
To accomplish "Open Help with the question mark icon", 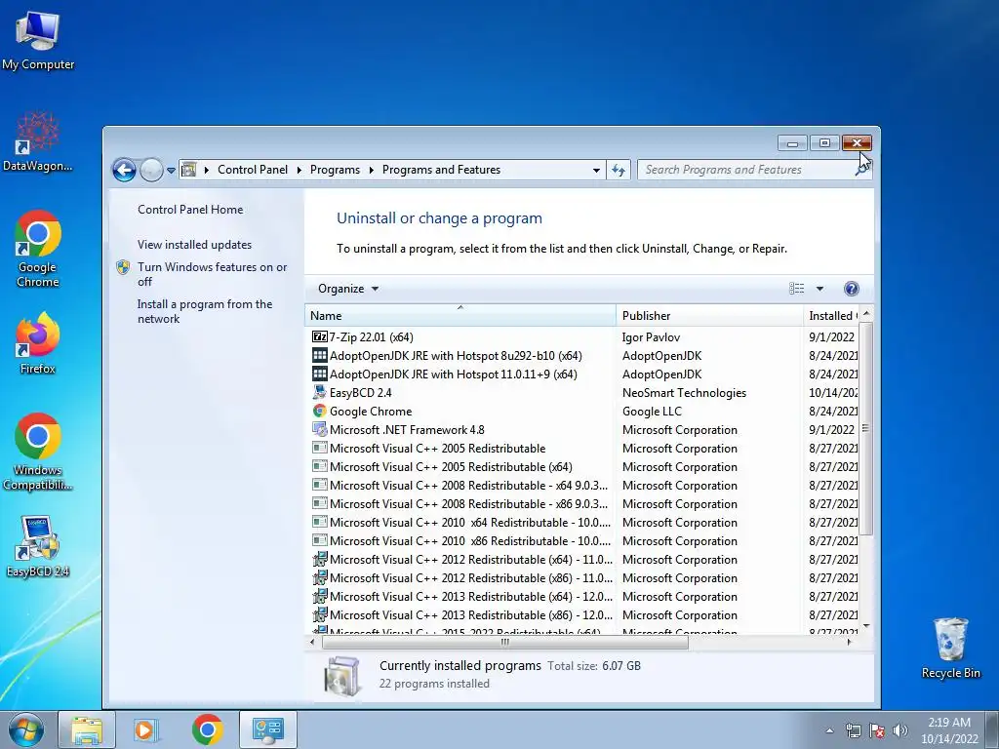I will [851, 289].
